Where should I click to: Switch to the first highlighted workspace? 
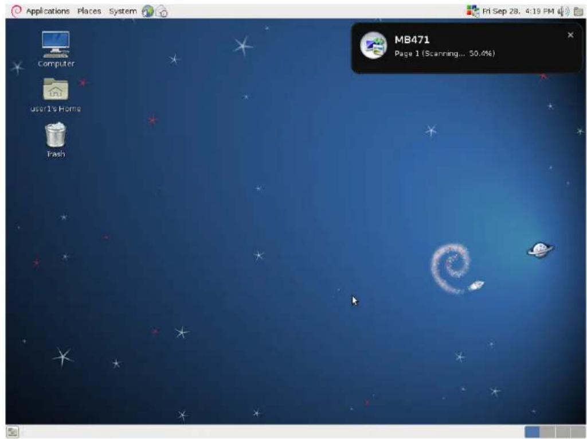point(532,432)
